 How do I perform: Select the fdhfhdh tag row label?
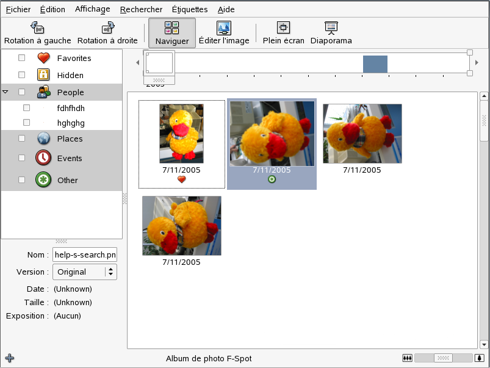pyautogui.click(x=71, y=108)
